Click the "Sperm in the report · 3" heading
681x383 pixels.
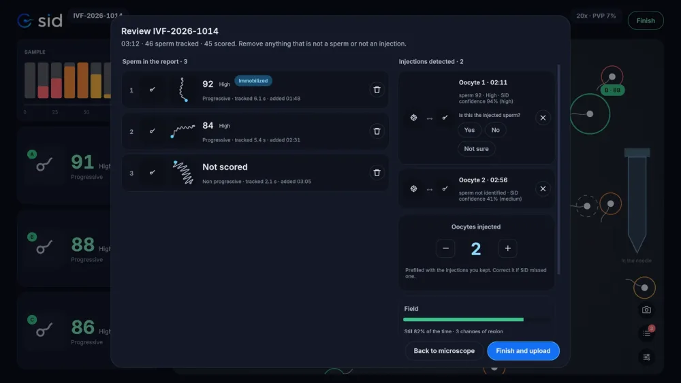pos(155,62)
